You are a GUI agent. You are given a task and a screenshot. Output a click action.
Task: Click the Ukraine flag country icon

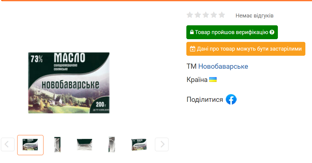[213, 80]
